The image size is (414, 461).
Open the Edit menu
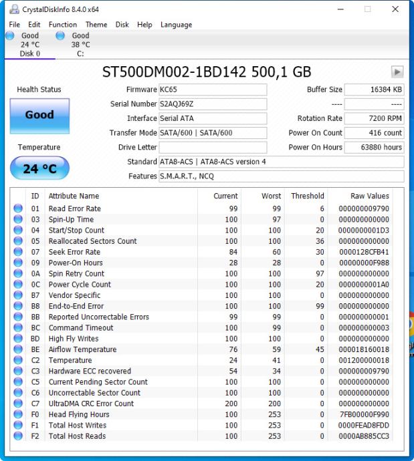(x=34, y=25)
